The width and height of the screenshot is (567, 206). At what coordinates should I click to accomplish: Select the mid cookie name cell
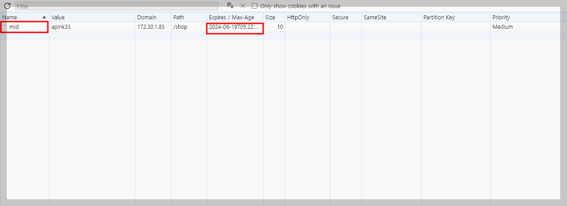pyautogui.click(x=24, y=27)
